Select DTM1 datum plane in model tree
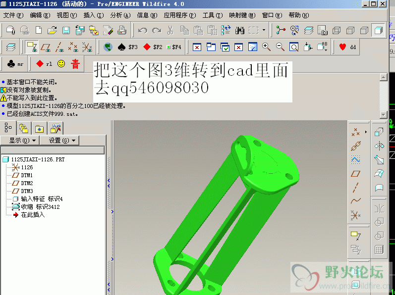Screen dimensions: 395x295 22,175
